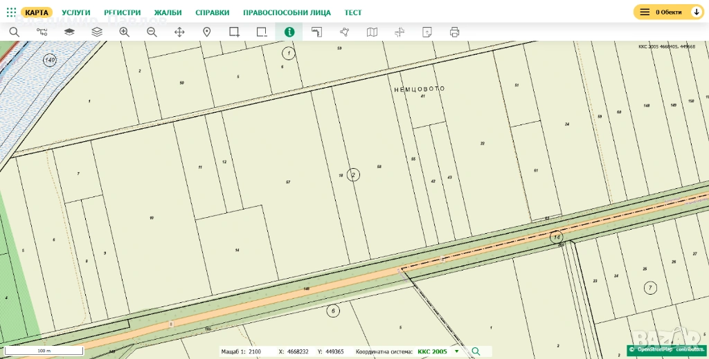
Task: Select the location pin tool
Action: coord(206,32)
